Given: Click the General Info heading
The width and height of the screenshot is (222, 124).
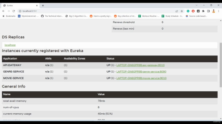Looking at the screenshot, I should 14,86.
